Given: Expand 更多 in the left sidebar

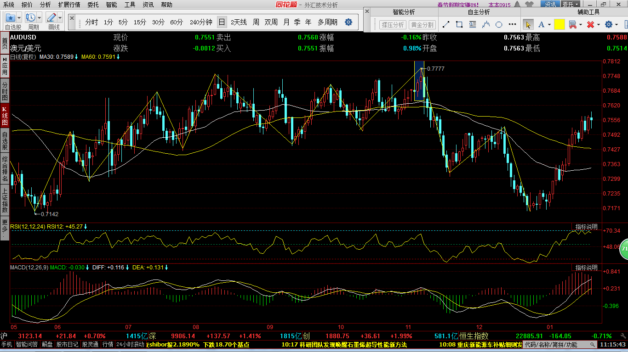Looking at the screenshot, I should [5, 228].
